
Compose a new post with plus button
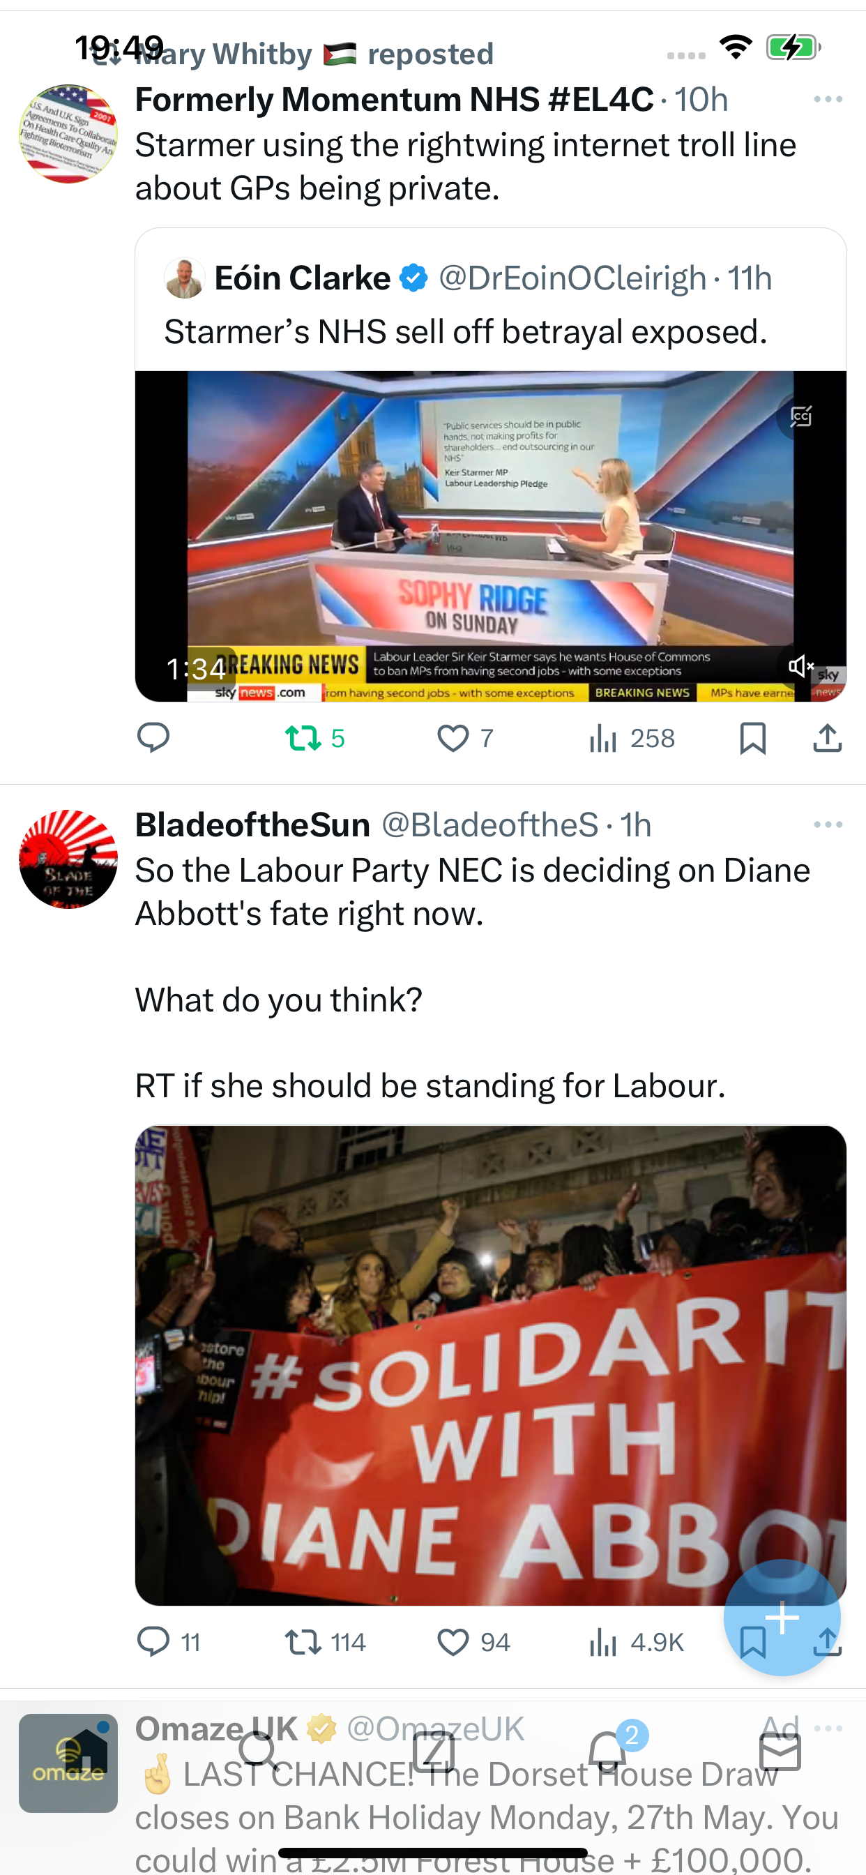point(782,1618)
